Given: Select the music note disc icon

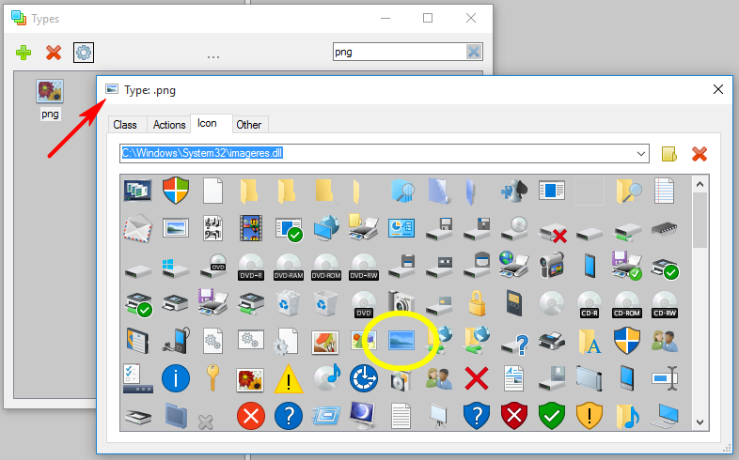Looking at the screenshot, I should (326, 377).
